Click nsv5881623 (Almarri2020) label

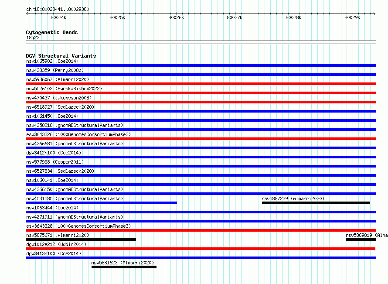(x=123, y=263)
